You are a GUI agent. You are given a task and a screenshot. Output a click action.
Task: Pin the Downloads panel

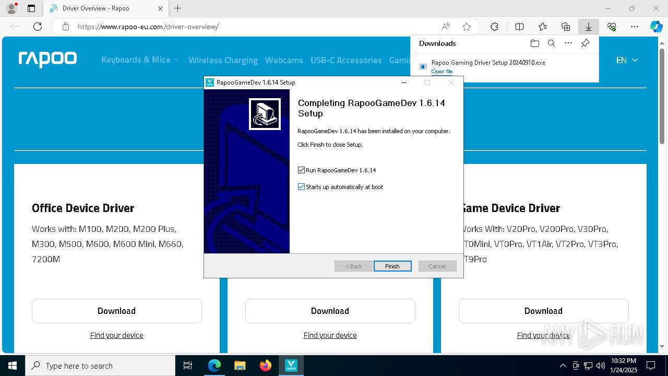pyautogui.click(x=585, y=43)
